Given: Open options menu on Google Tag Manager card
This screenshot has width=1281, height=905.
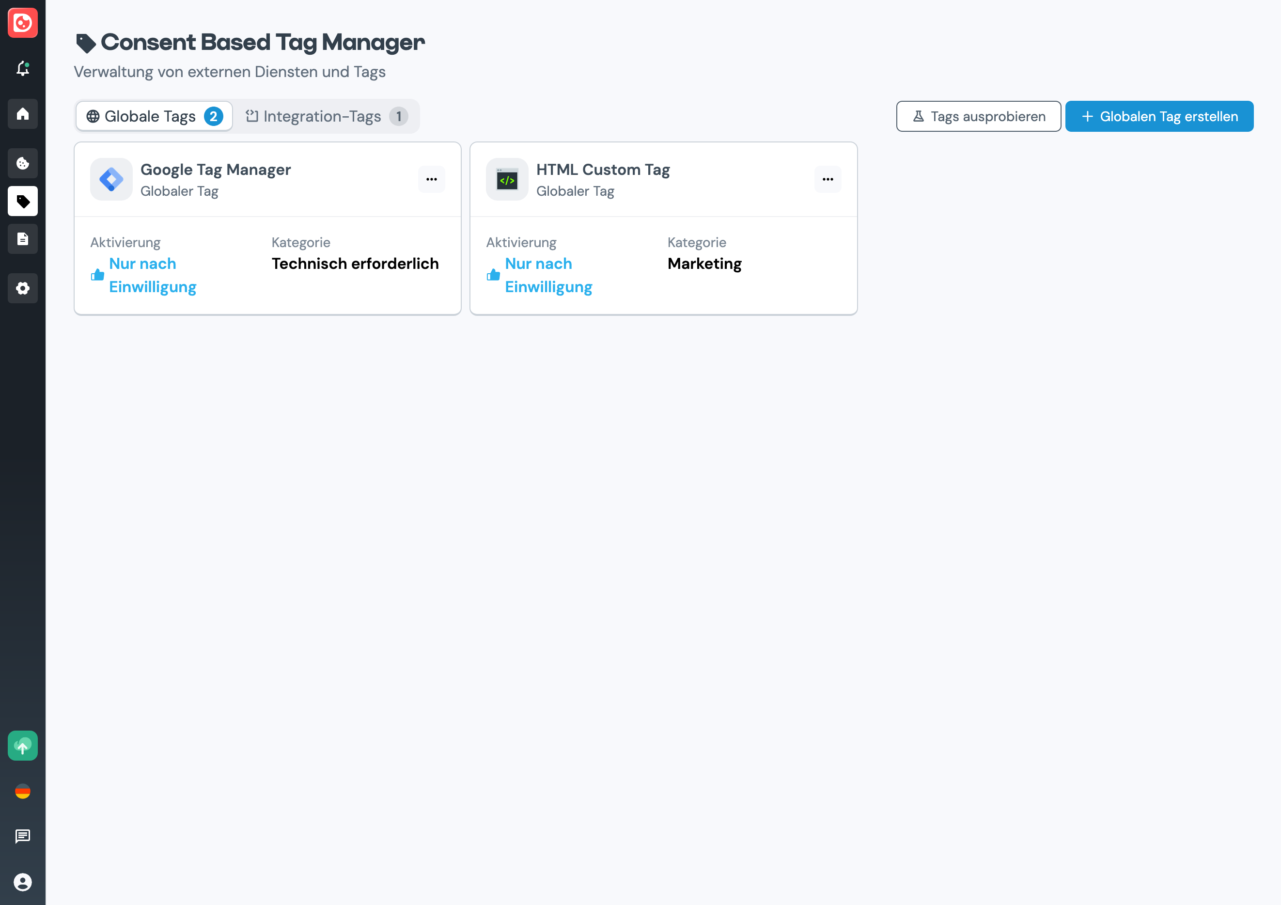Looking at the screenshot, I should [431, 179].
